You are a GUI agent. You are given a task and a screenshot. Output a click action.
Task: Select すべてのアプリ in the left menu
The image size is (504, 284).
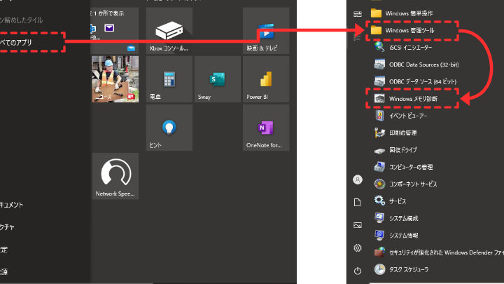[x=28, y=43]
